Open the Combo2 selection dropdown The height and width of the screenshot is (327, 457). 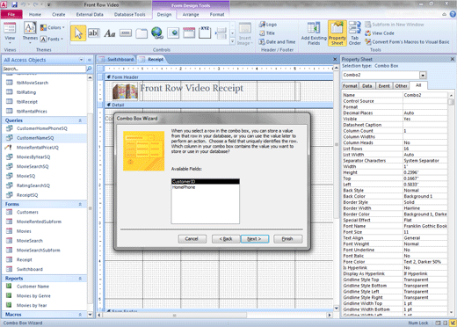[423, 75]
